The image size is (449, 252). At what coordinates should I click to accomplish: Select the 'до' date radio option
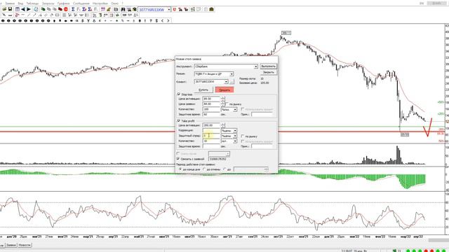224,169
